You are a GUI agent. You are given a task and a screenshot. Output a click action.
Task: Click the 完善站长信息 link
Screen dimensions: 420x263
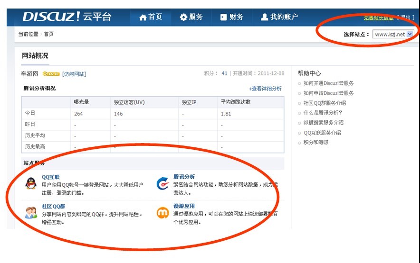point(379,18)
